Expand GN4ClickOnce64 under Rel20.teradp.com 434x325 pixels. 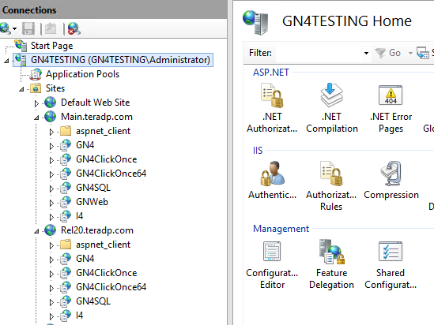click(51, 288)
